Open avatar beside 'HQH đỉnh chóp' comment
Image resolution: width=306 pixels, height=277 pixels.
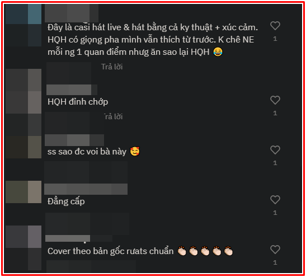23,91
